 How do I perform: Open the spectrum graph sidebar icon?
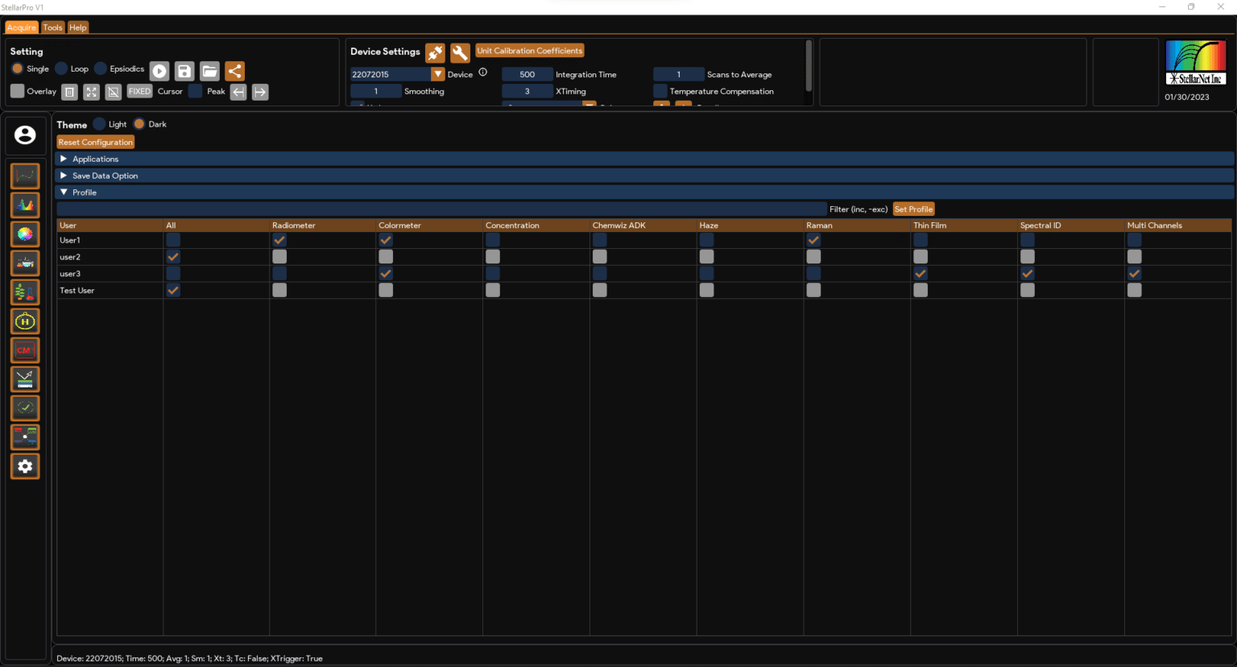(25, 176)
